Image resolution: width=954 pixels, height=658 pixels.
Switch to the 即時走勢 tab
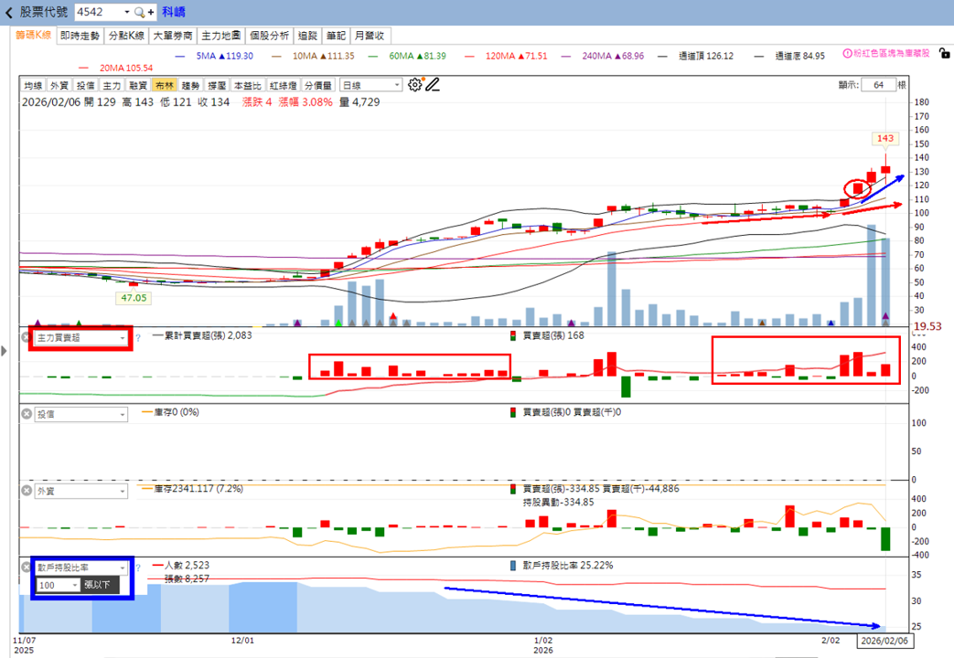[x=80, y=36]
